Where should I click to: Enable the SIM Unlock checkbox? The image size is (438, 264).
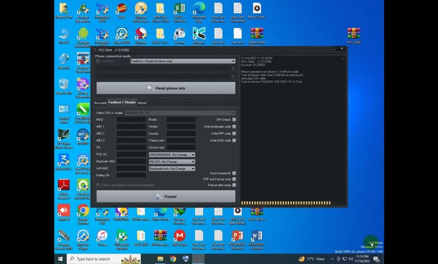tap(234, 120)
